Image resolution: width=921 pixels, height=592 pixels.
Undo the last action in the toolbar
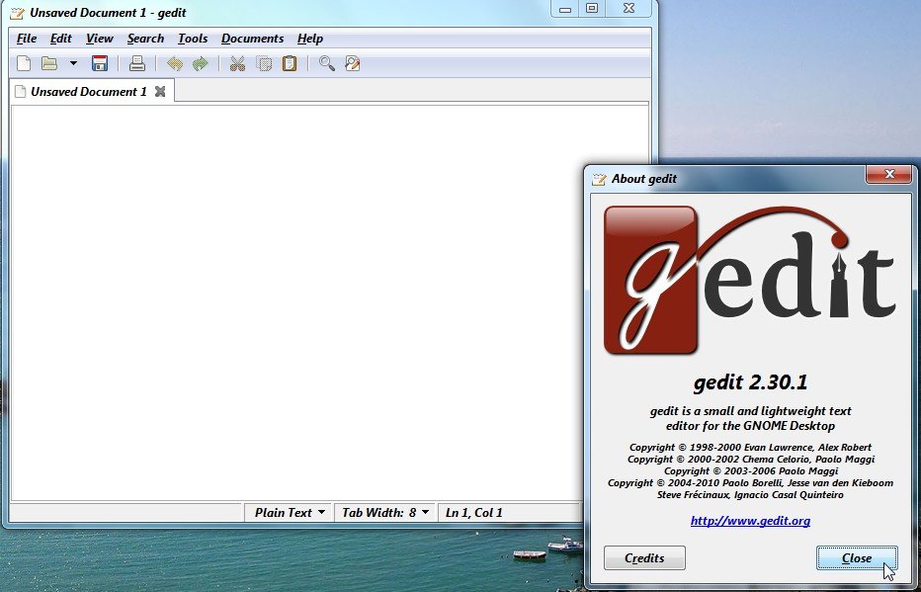click(175, 63)
